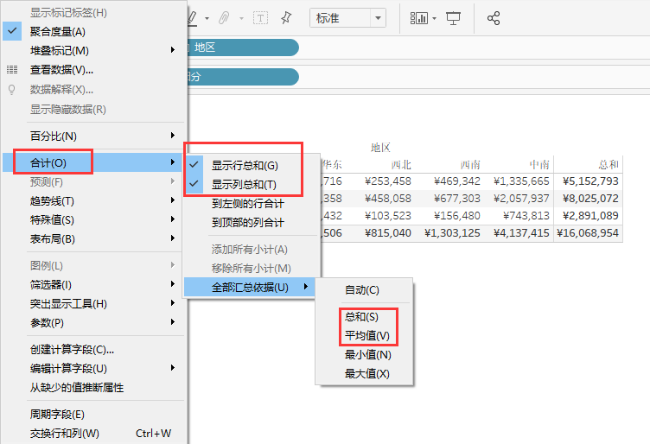Select cell ¥4,137,415
This screenshot has height=444, width=650.
[521, 232]
